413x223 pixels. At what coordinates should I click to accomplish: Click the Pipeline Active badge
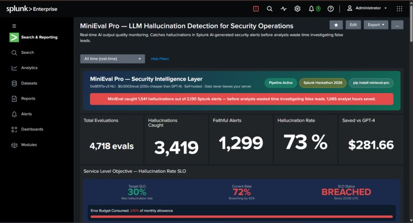tap(280, 83)
